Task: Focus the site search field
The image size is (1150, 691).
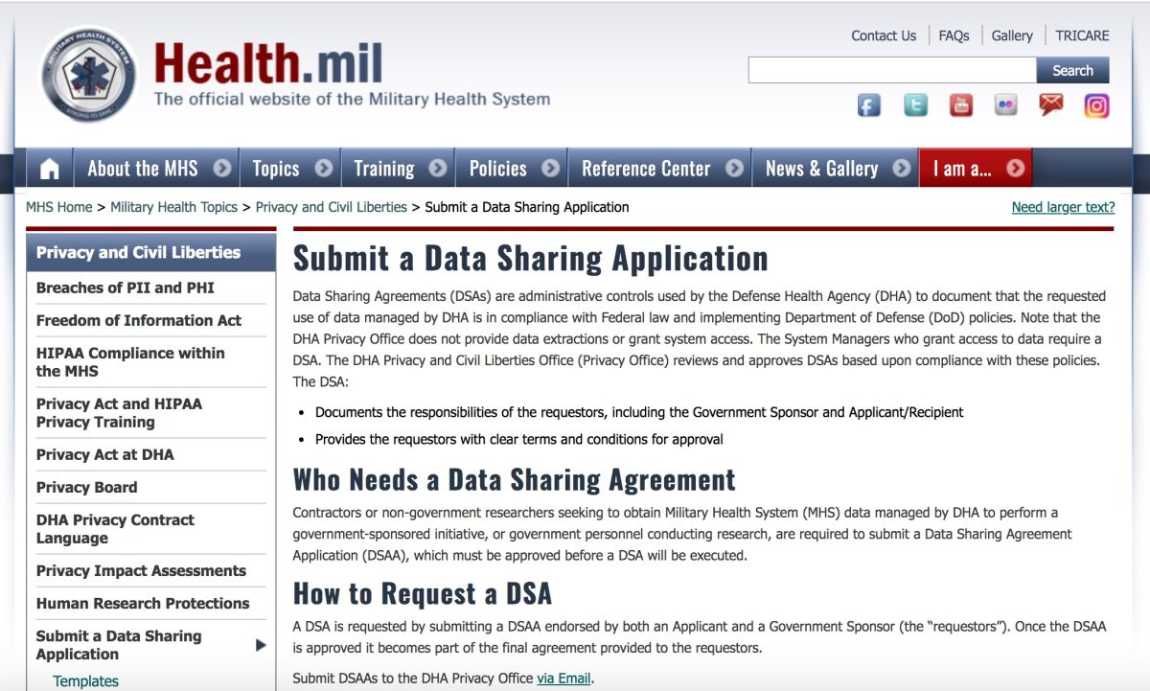Action: (892, 70)
